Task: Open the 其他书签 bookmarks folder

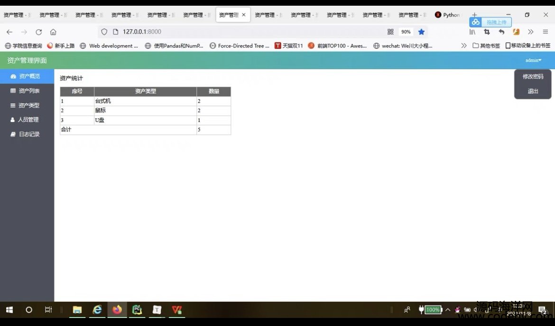Action: [486, 46]
